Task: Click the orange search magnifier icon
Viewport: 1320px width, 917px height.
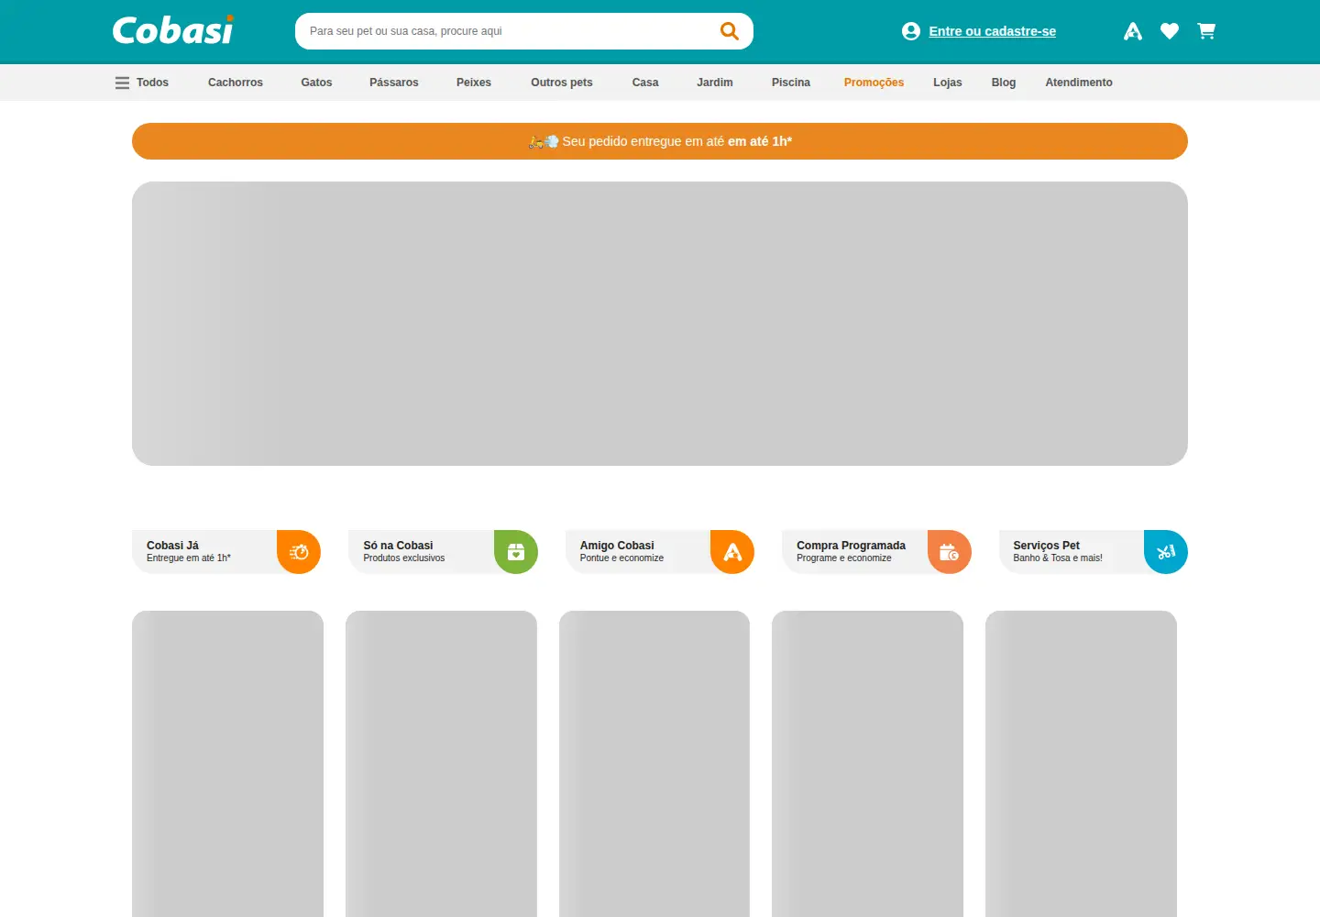Action: (x=730, y=31)
